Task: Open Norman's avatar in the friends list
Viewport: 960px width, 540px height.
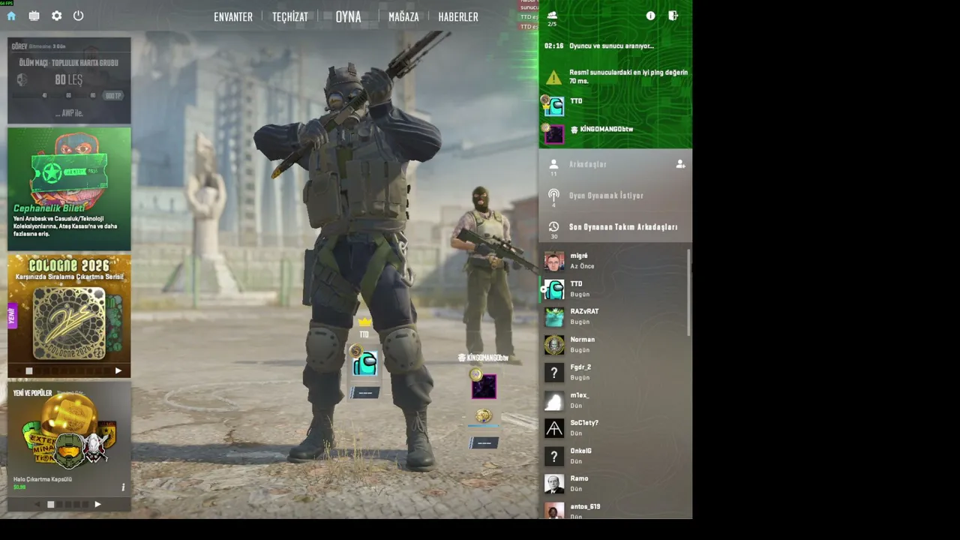Action: 554,345
